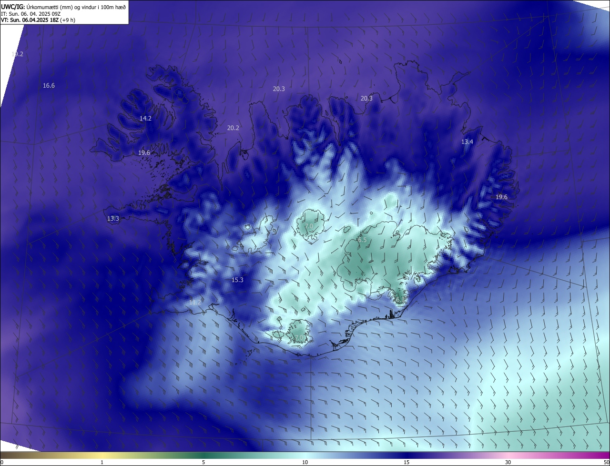Click the faint 19.2 value label

17,54
